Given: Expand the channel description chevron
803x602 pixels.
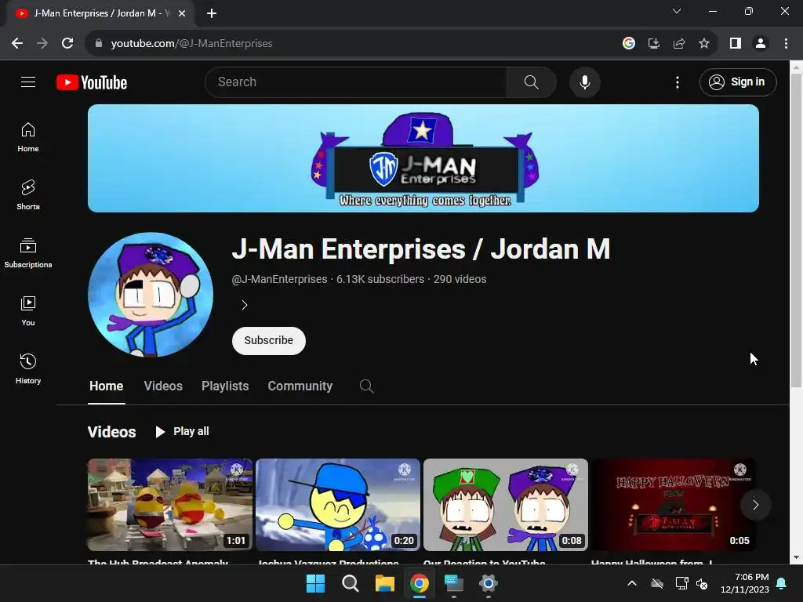Looking at the screenshot, I should tap(245, 305).
